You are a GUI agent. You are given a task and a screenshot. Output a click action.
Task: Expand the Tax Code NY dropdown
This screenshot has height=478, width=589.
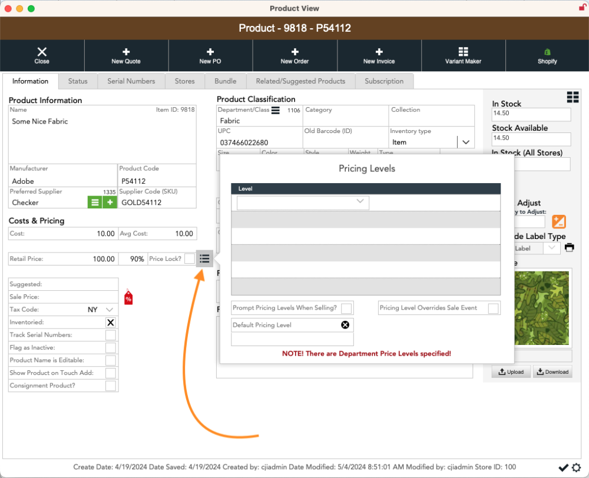point(110,310)
